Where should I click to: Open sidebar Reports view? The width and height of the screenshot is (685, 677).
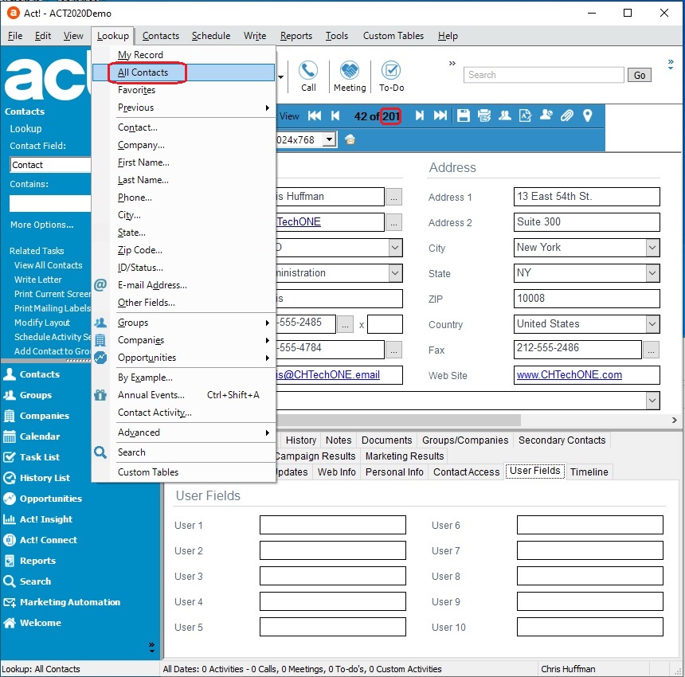(x=29, y=561)
